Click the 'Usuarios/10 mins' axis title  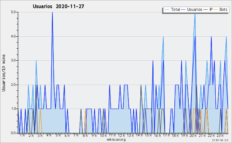coord(3,73)
